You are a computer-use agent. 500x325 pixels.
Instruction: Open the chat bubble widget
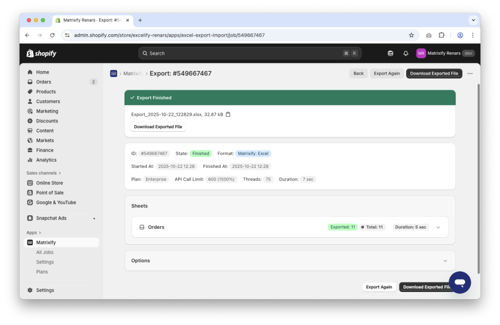tap(459, 282)
